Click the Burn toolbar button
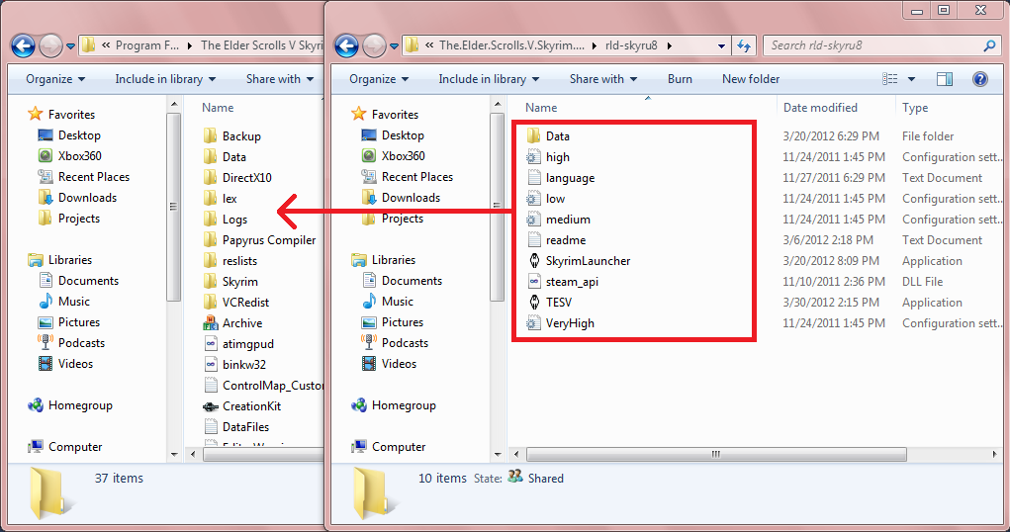 pyautogui.click(x=680, y=79)
